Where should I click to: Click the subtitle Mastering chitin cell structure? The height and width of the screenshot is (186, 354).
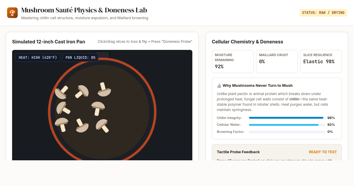pyautogui.click(x=85, y=18)
